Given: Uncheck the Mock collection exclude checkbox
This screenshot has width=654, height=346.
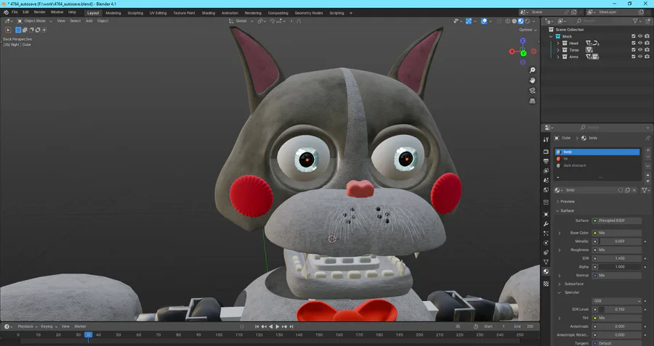Looking at the screenshot, I should 634,36.
